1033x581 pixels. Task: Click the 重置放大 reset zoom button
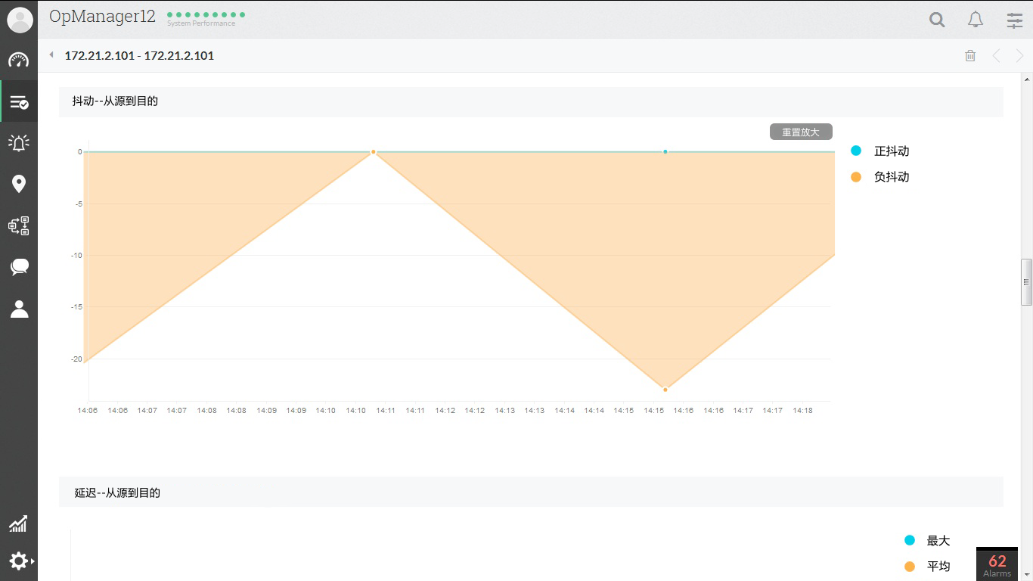pyautogui.click(x=801, y=132)
